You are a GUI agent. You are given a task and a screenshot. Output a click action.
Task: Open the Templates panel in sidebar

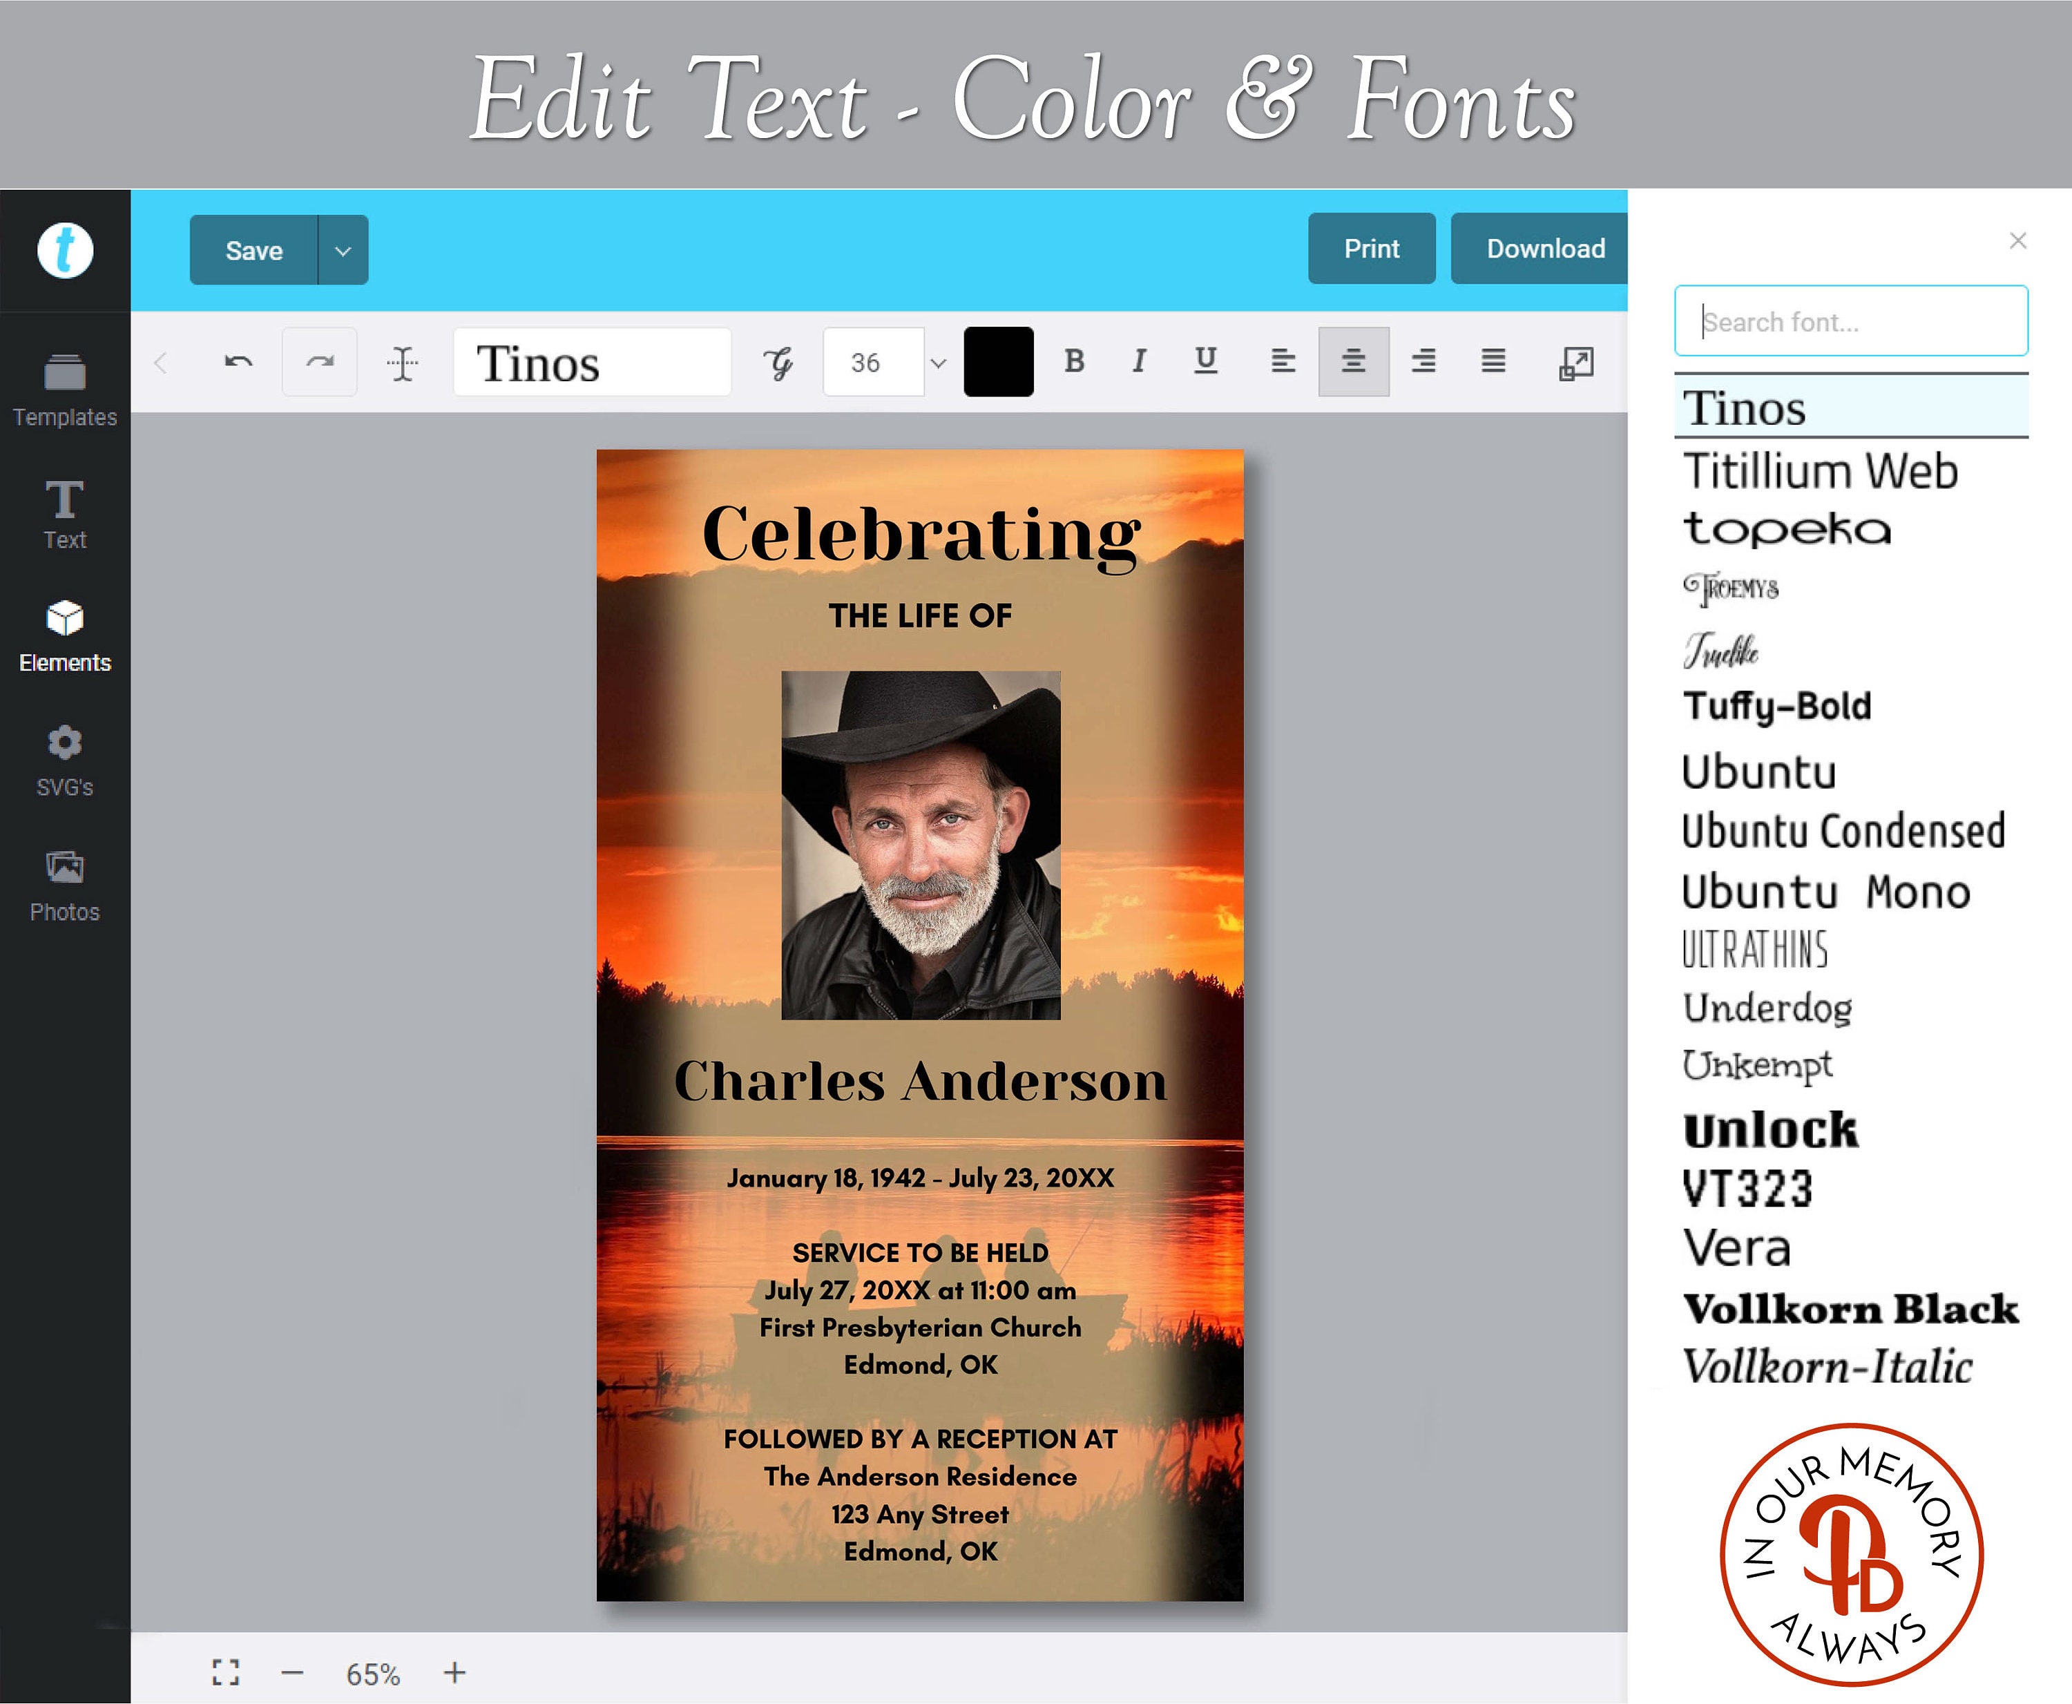[x=65, y=391]
